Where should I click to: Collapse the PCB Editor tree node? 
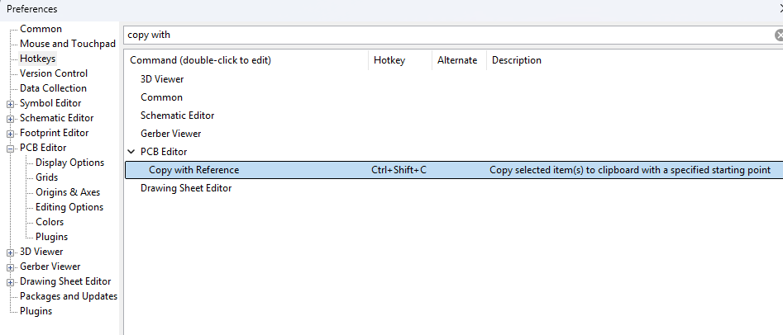pyautogui.click(x=11, y=149)
